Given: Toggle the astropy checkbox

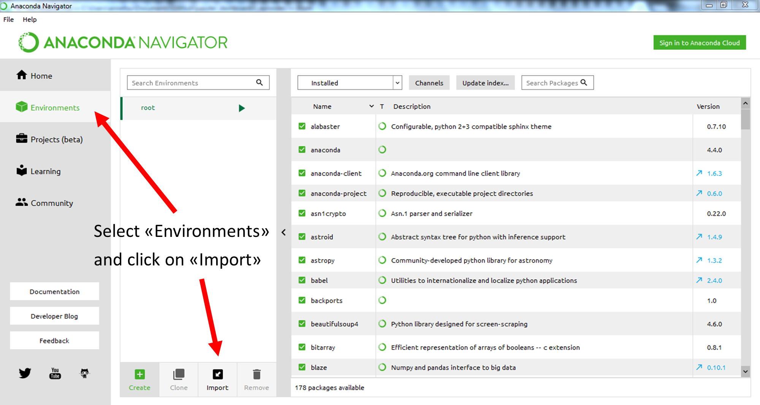Looking at the screenshot, I should pos(302,260).
